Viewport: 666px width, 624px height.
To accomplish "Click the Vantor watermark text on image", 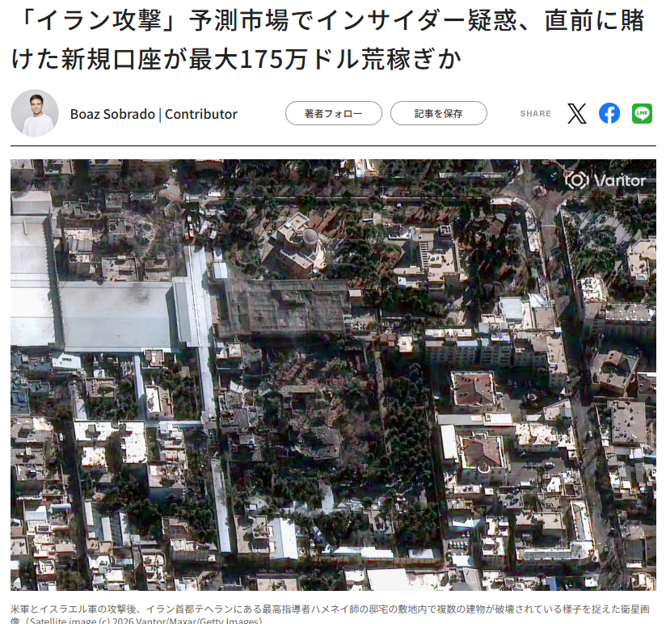I will click(619, 181).
